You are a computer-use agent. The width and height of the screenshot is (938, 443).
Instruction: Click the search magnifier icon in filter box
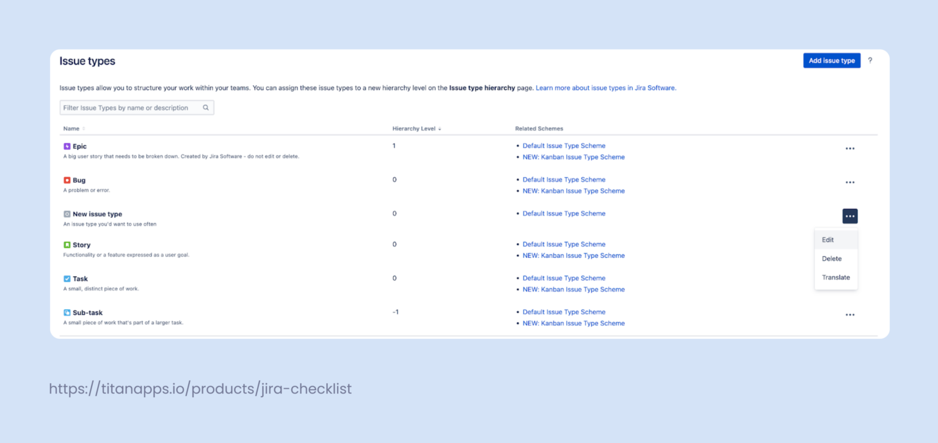(206, 107)
